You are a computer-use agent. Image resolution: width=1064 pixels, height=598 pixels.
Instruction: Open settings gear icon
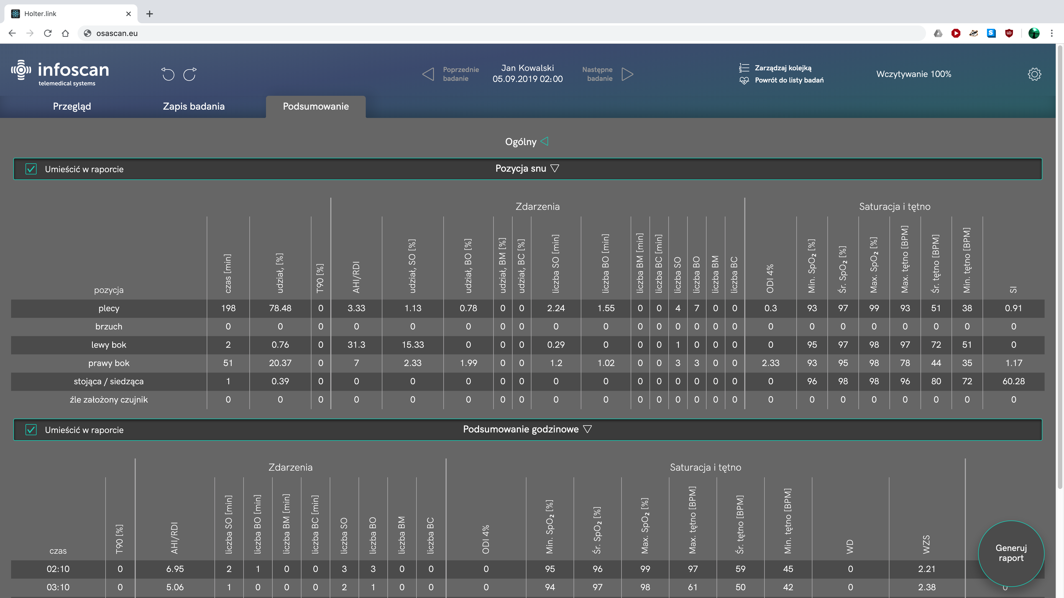pyautogui.click(x=1034, y=74)
